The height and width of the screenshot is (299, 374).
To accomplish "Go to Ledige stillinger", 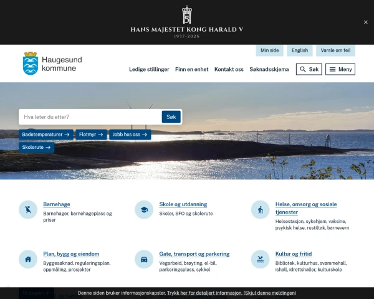I will point(149,69).
